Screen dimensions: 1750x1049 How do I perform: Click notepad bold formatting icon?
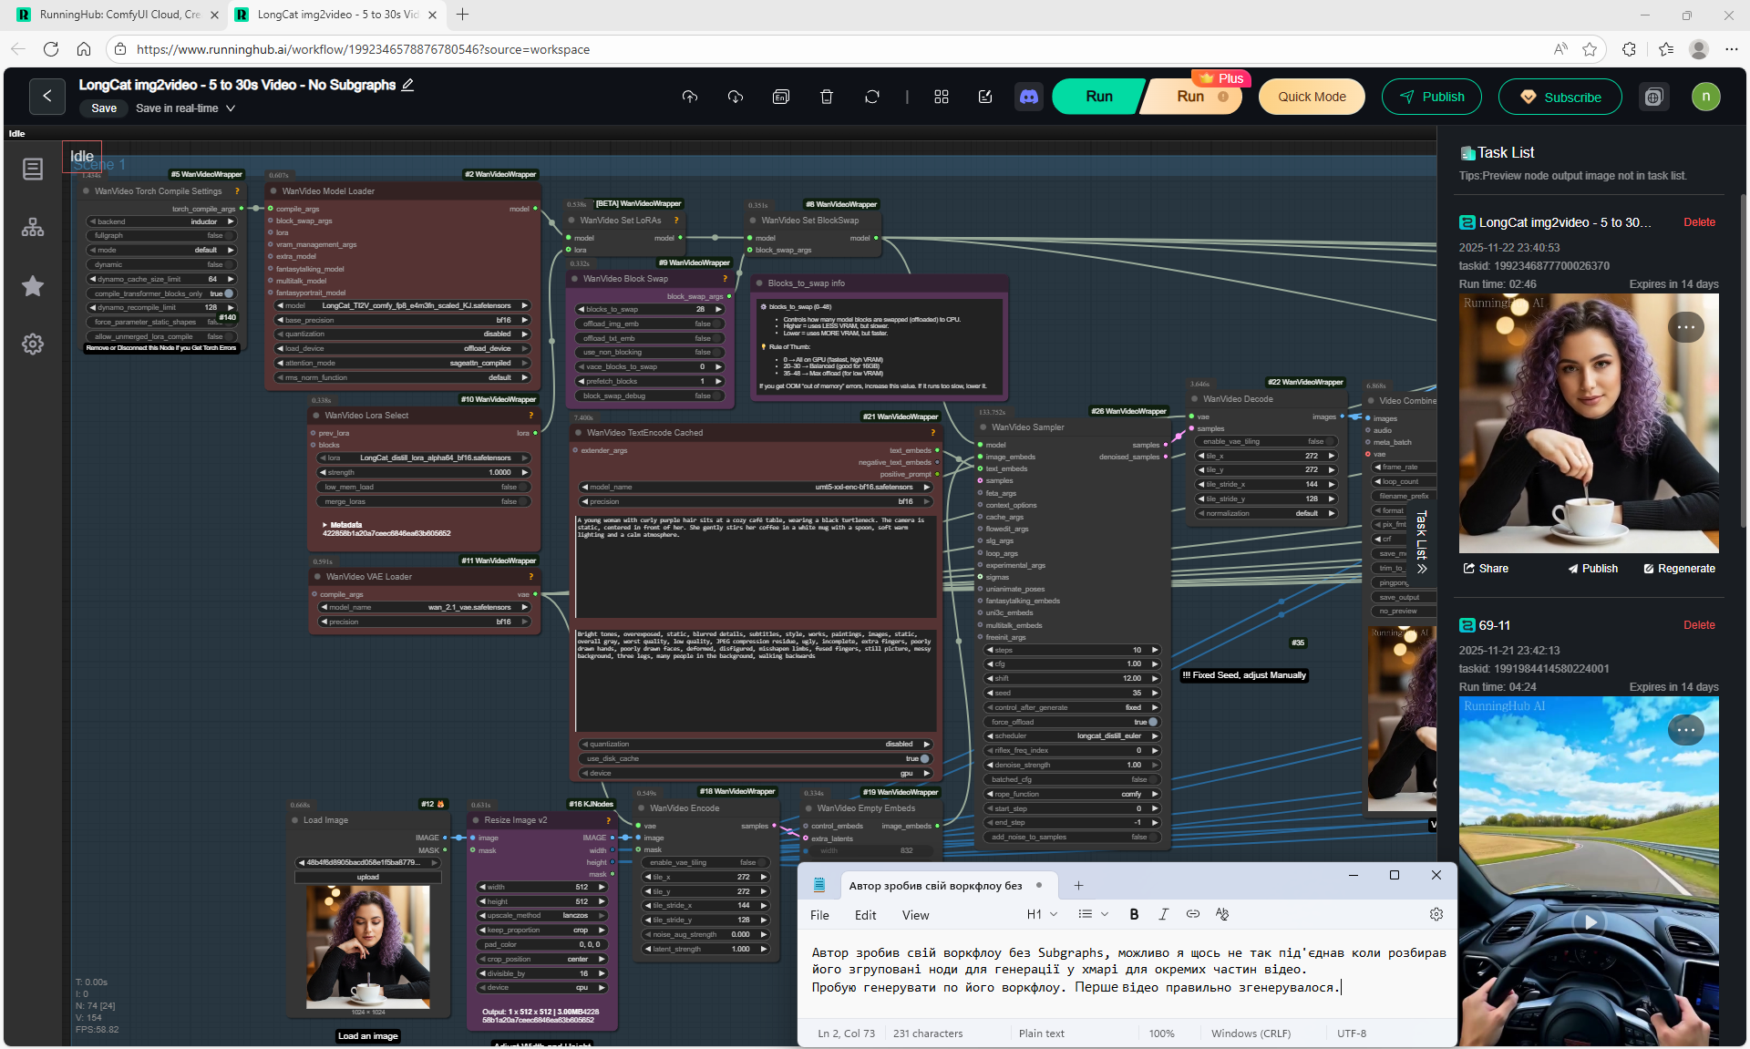point(1134,914)
